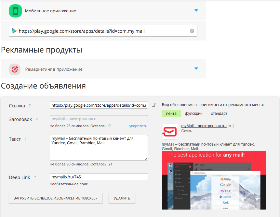280x217 pixels.
Task: Click the 3+ age rating badge
Action: click(231, 126)
